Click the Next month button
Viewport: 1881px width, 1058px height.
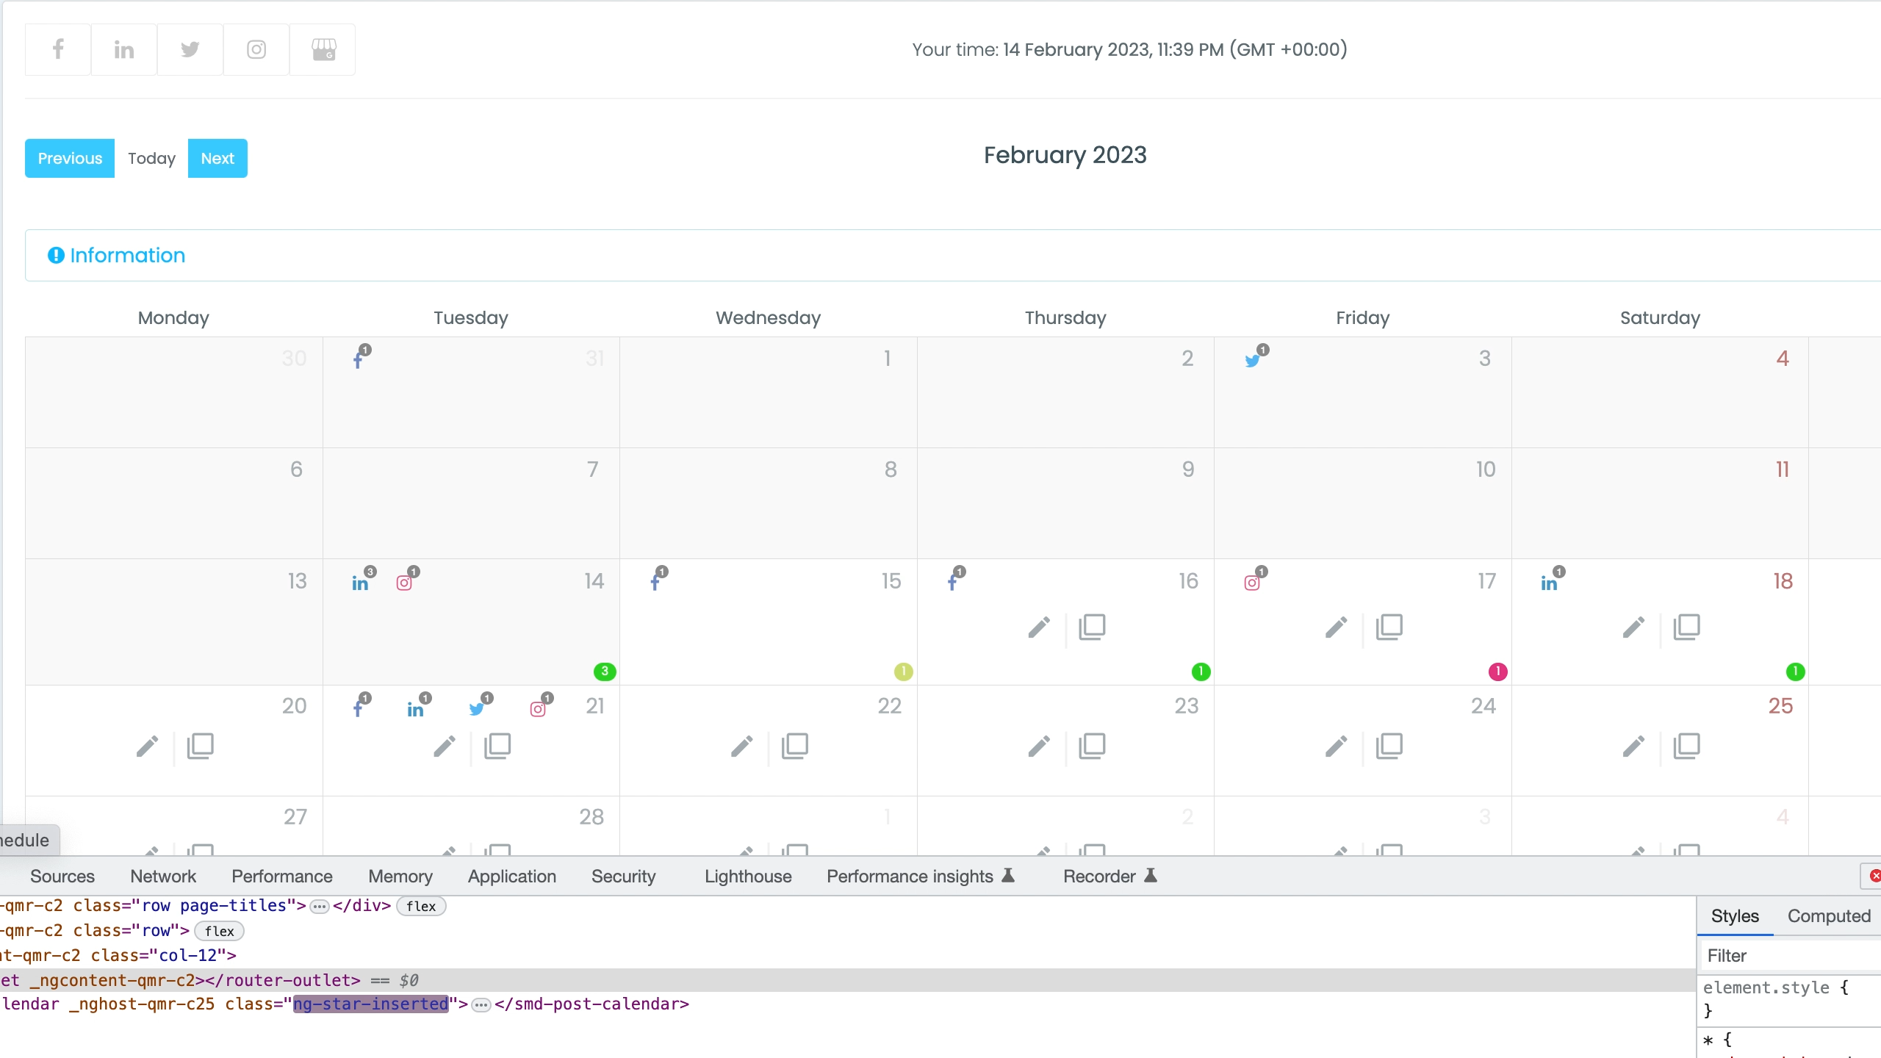click(x=217, y=158)
